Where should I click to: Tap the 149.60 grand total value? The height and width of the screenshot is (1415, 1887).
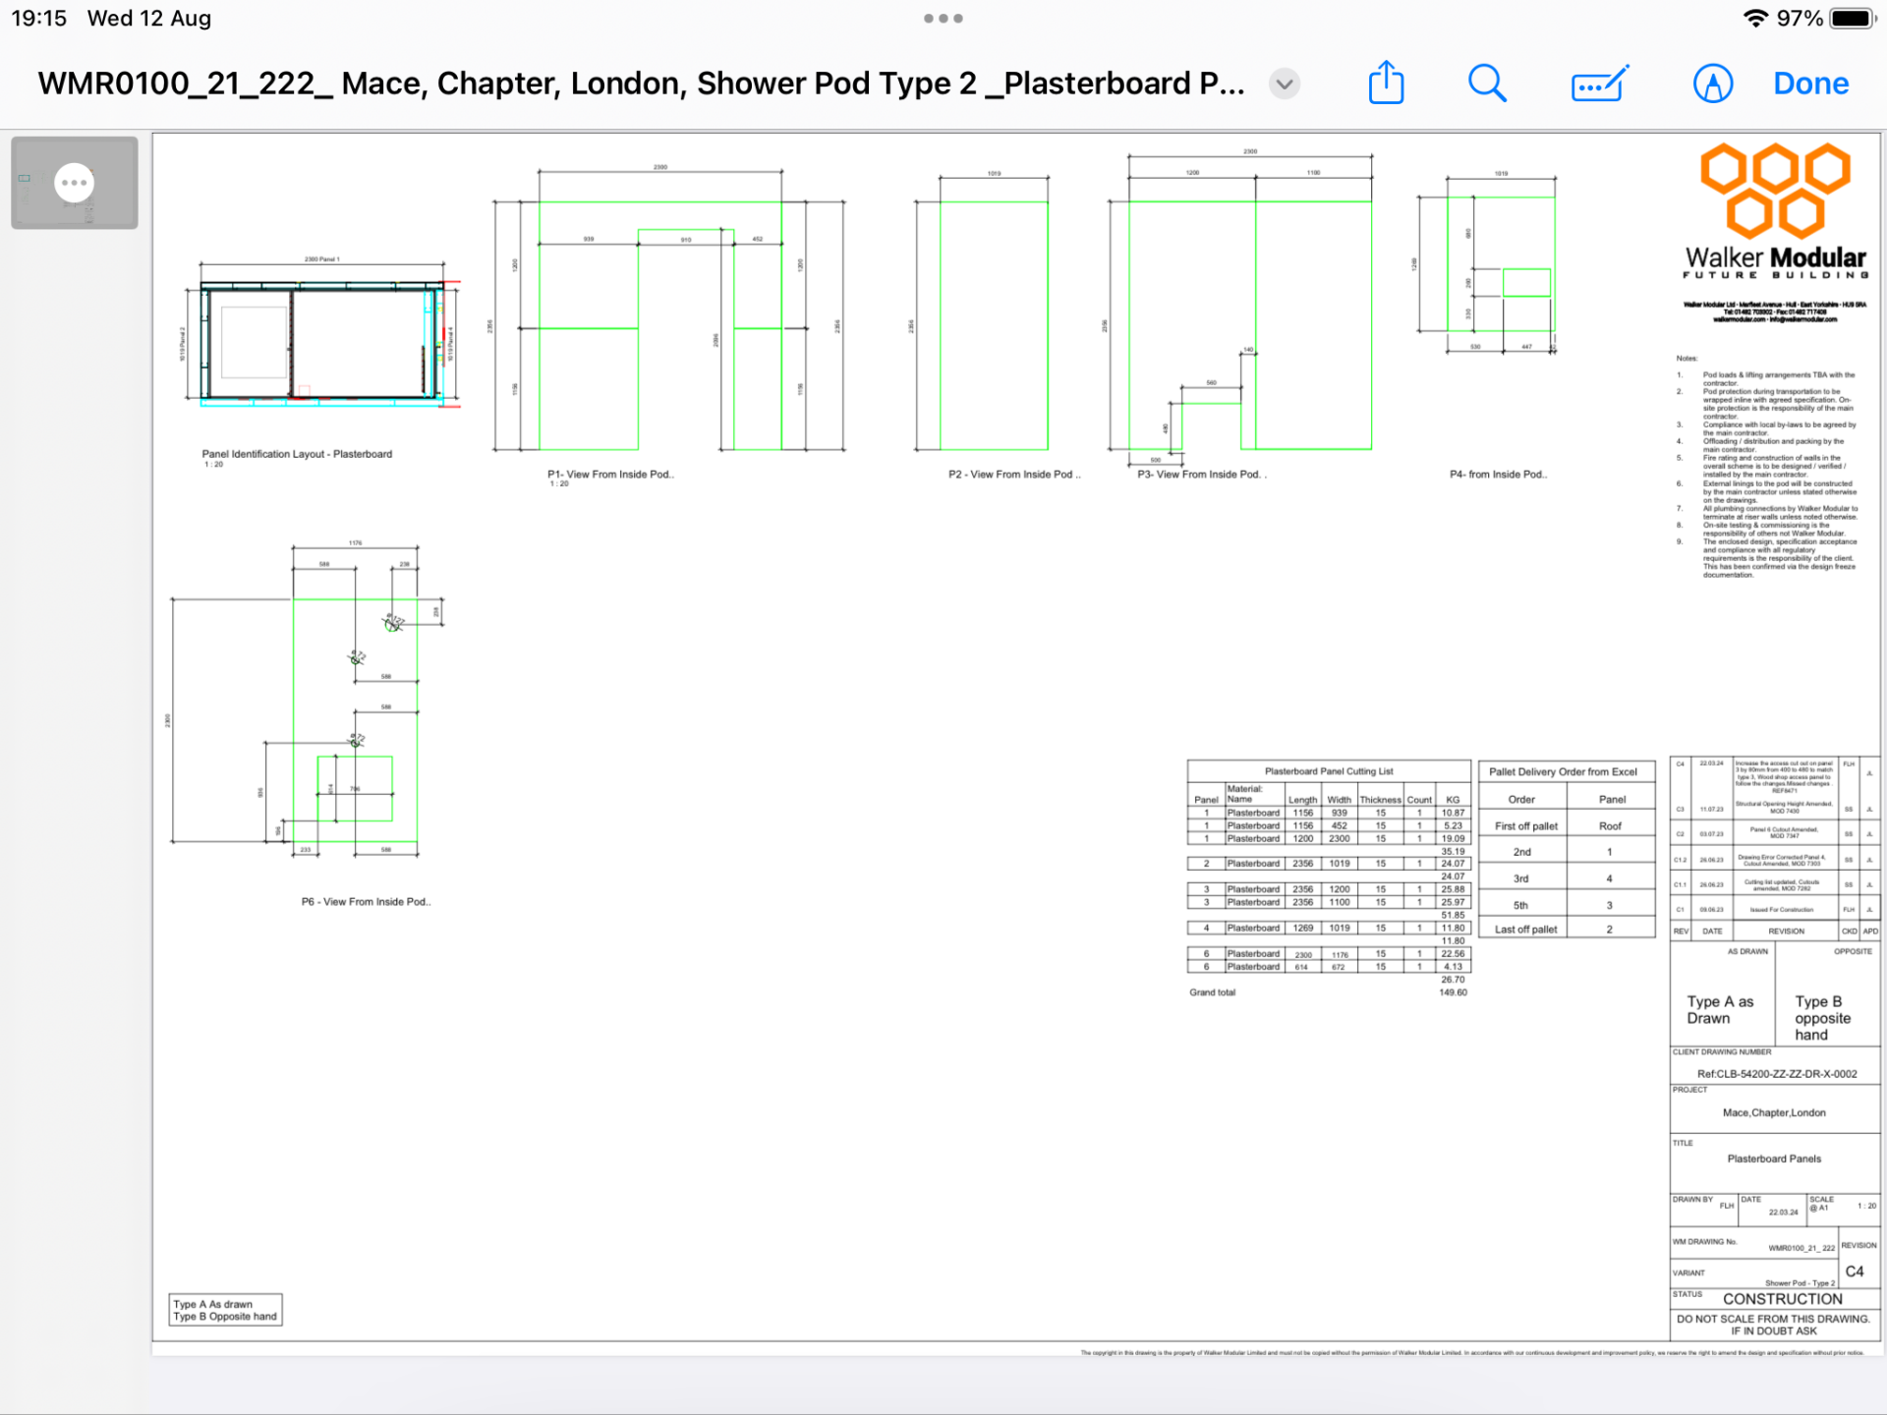pyautogui.click(x=1453, y=992)
